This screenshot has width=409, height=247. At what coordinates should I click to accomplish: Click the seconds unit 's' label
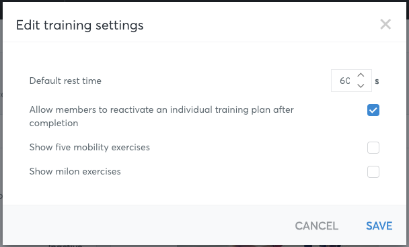(x=377, y=81)
